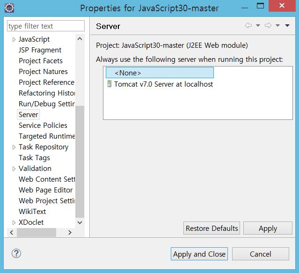Click horizontal scrollbar right arrow
299x273 pixels.
(x=70, y=233)
